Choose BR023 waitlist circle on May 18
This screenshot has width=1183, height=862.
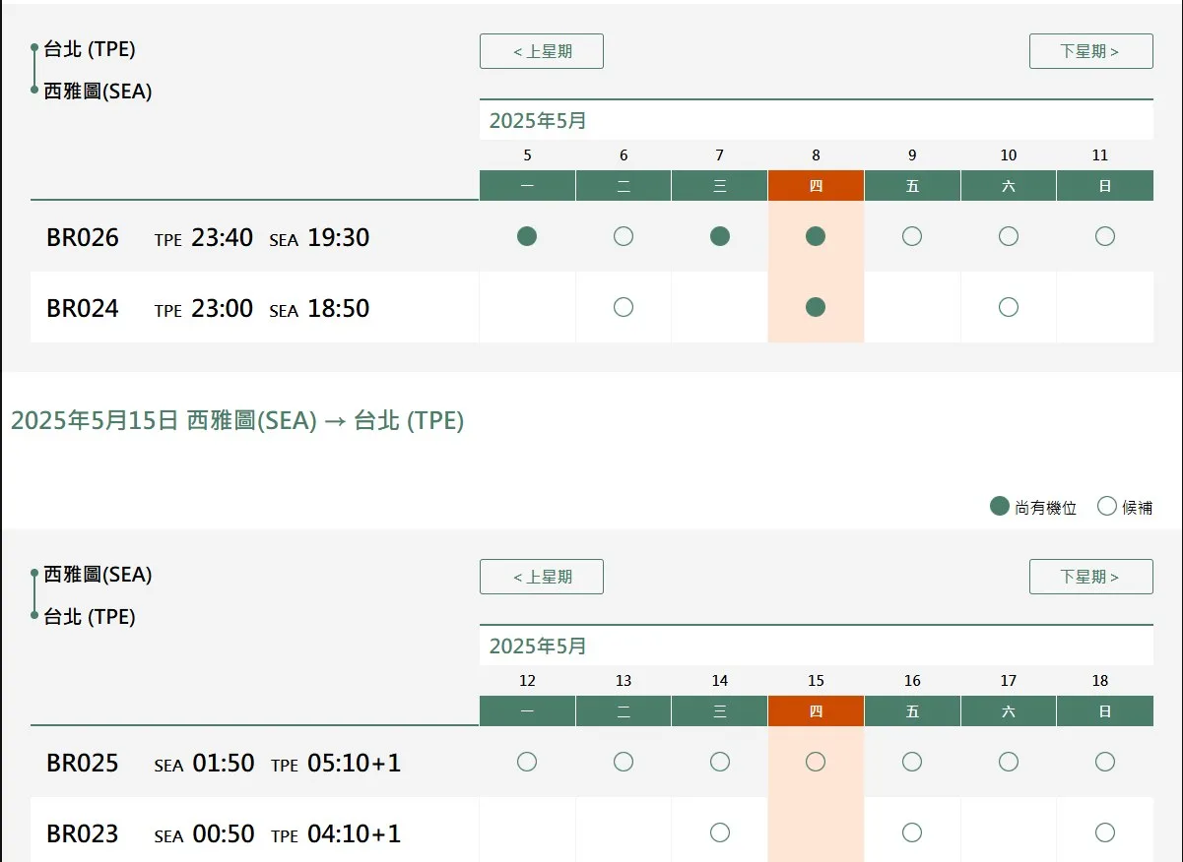pos(1105,832)
